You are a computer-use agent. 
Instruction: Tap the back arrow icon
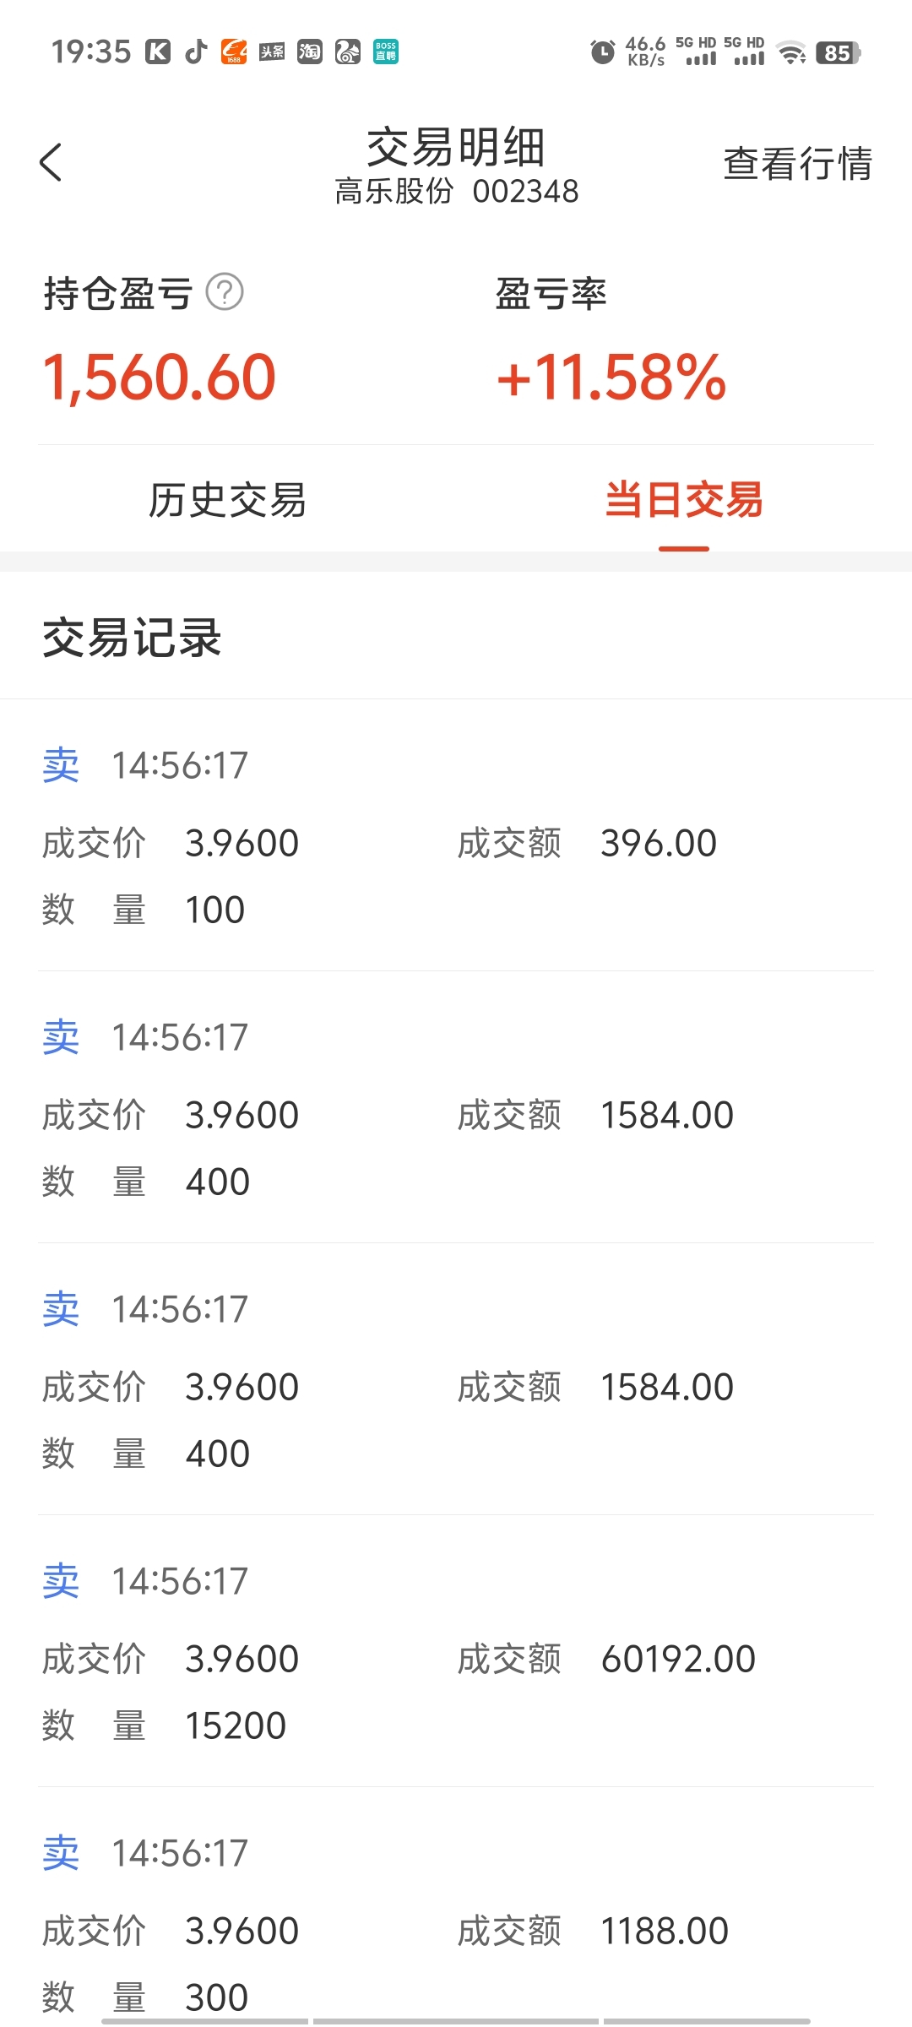point(51,162)
